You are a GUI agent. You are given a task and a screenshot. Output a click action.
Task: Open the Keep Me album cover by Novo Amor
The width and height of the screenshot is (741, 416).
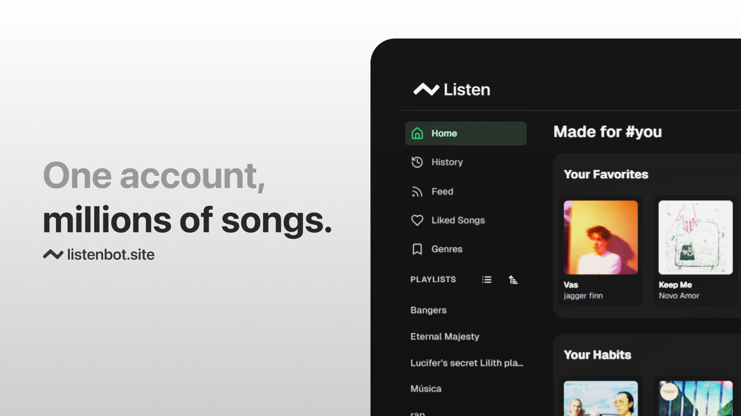click(x=695, y=237)
